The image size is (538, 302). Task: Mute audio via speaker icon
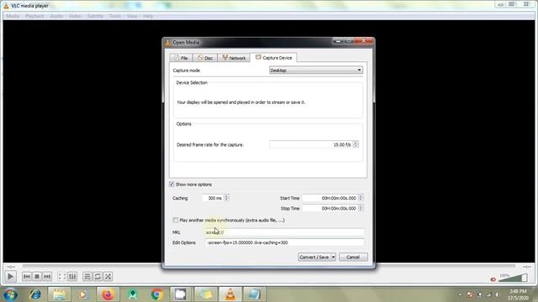click(x=493, y=279)
